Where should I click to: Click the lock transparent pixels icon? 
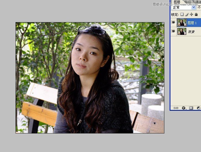[x=182, y=14]
